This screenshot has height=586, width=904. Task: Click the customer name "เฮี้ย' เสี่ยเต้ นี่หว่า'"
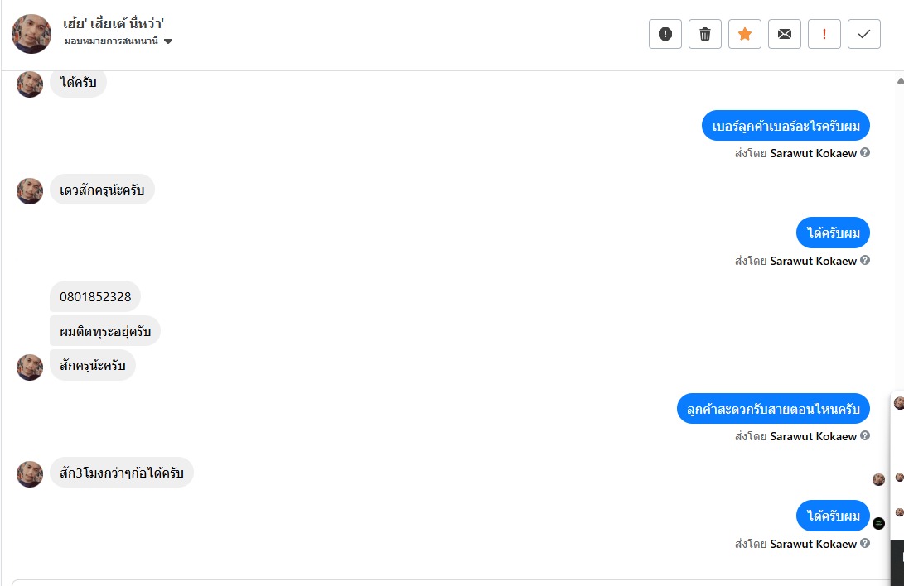(x=114, y=23)
